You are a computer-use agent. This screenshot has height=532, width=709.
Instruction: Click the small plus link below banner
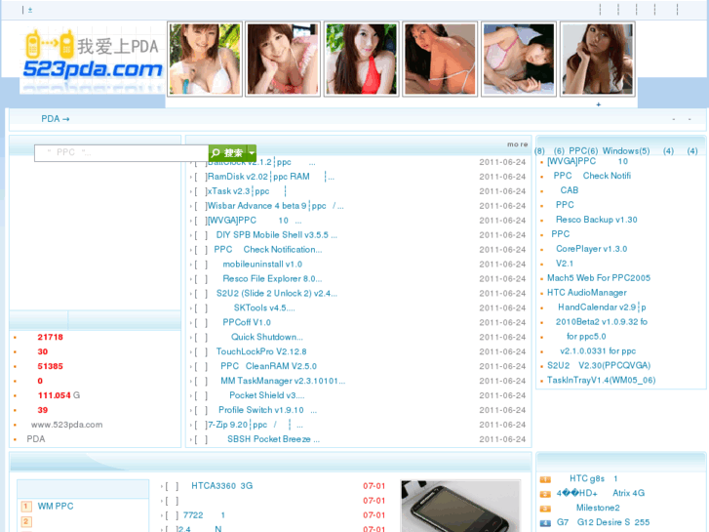598,104
